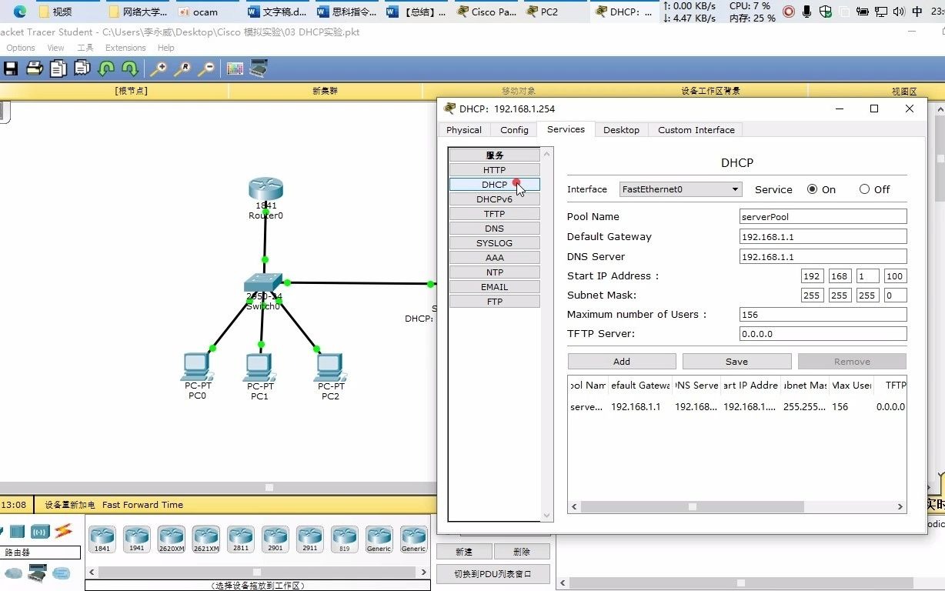The width and height of the screenshot is (945, 591).
Task: Turn the DHCP Service Off
Action: tap(863, 189)
